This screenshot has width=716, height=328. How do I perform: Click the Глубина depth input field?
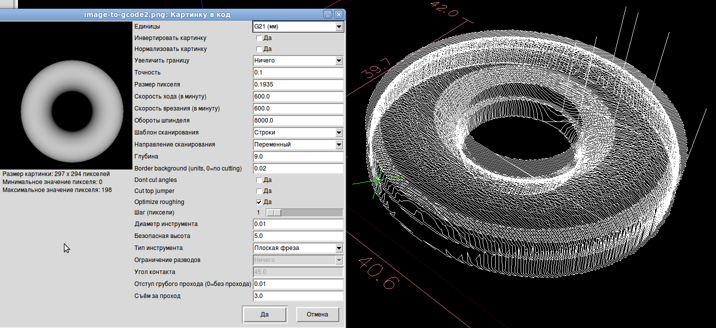(298, 156)
